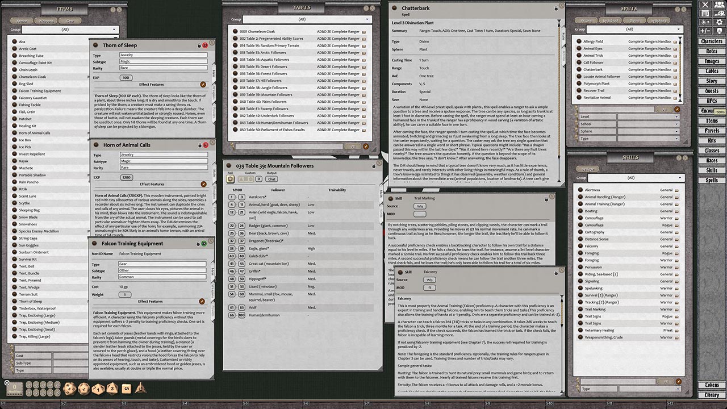Select the four-sided die at bottom
The width and height of the screenshot is (727, 409).
pos(140,389)
